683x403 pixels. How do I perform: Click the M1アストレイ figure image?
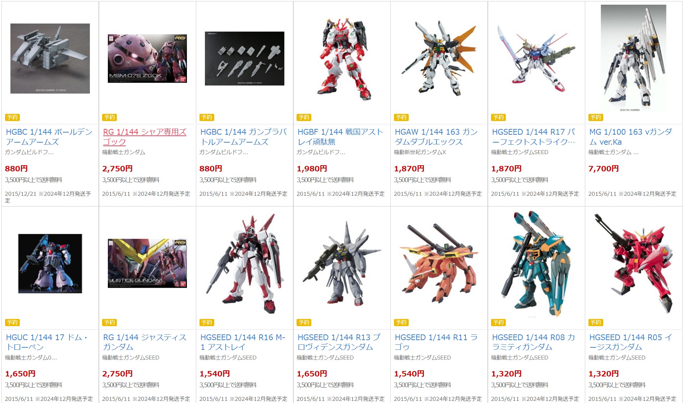pos(245,264)
